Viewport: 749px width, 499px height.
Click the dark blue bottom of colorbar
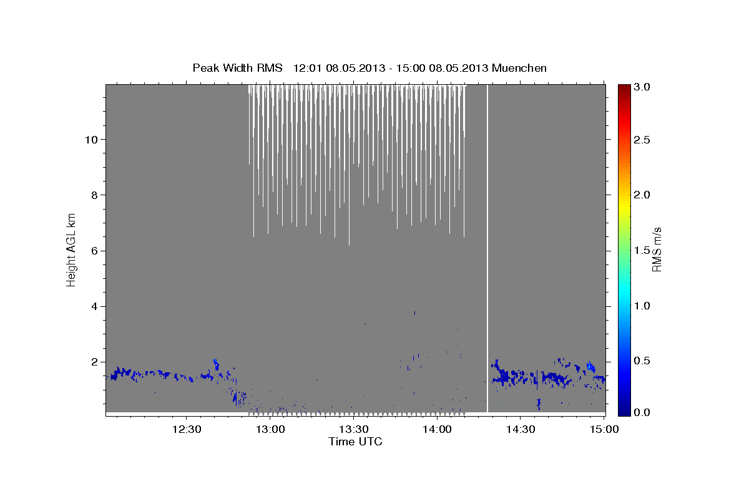coord(624,410)
